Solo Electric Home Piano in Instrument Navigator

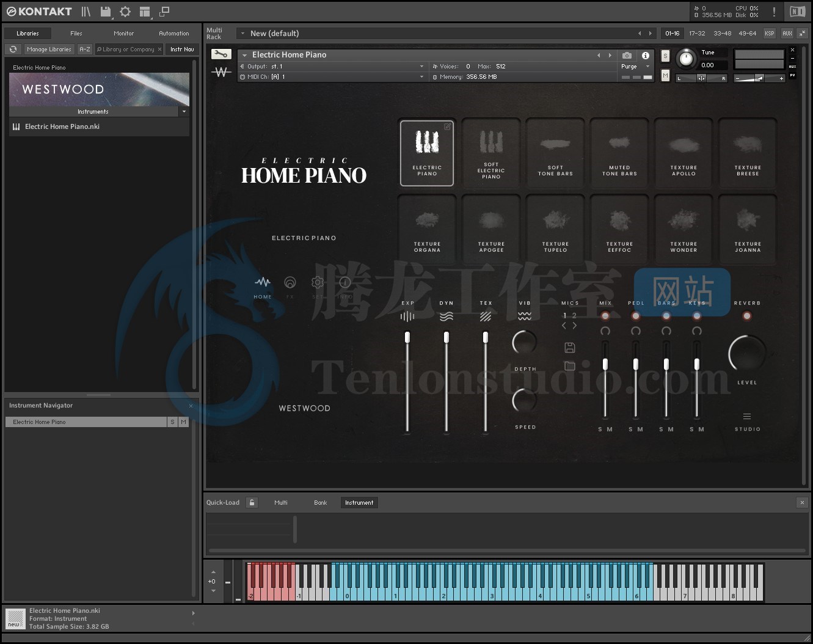pyautogui.click(x=172, y=422)
